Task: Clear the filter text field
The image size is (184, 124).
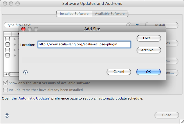Action: tap(128, 25)
